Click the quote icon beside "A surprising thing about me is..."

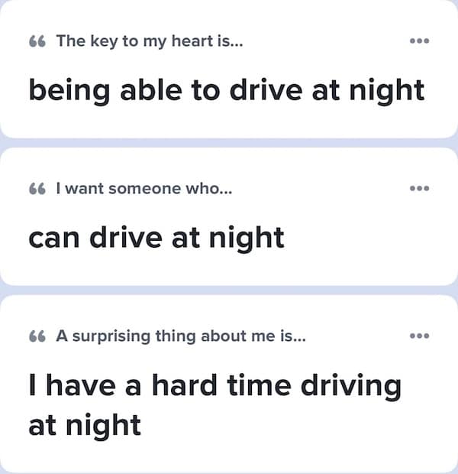click(x=37, y=336)
